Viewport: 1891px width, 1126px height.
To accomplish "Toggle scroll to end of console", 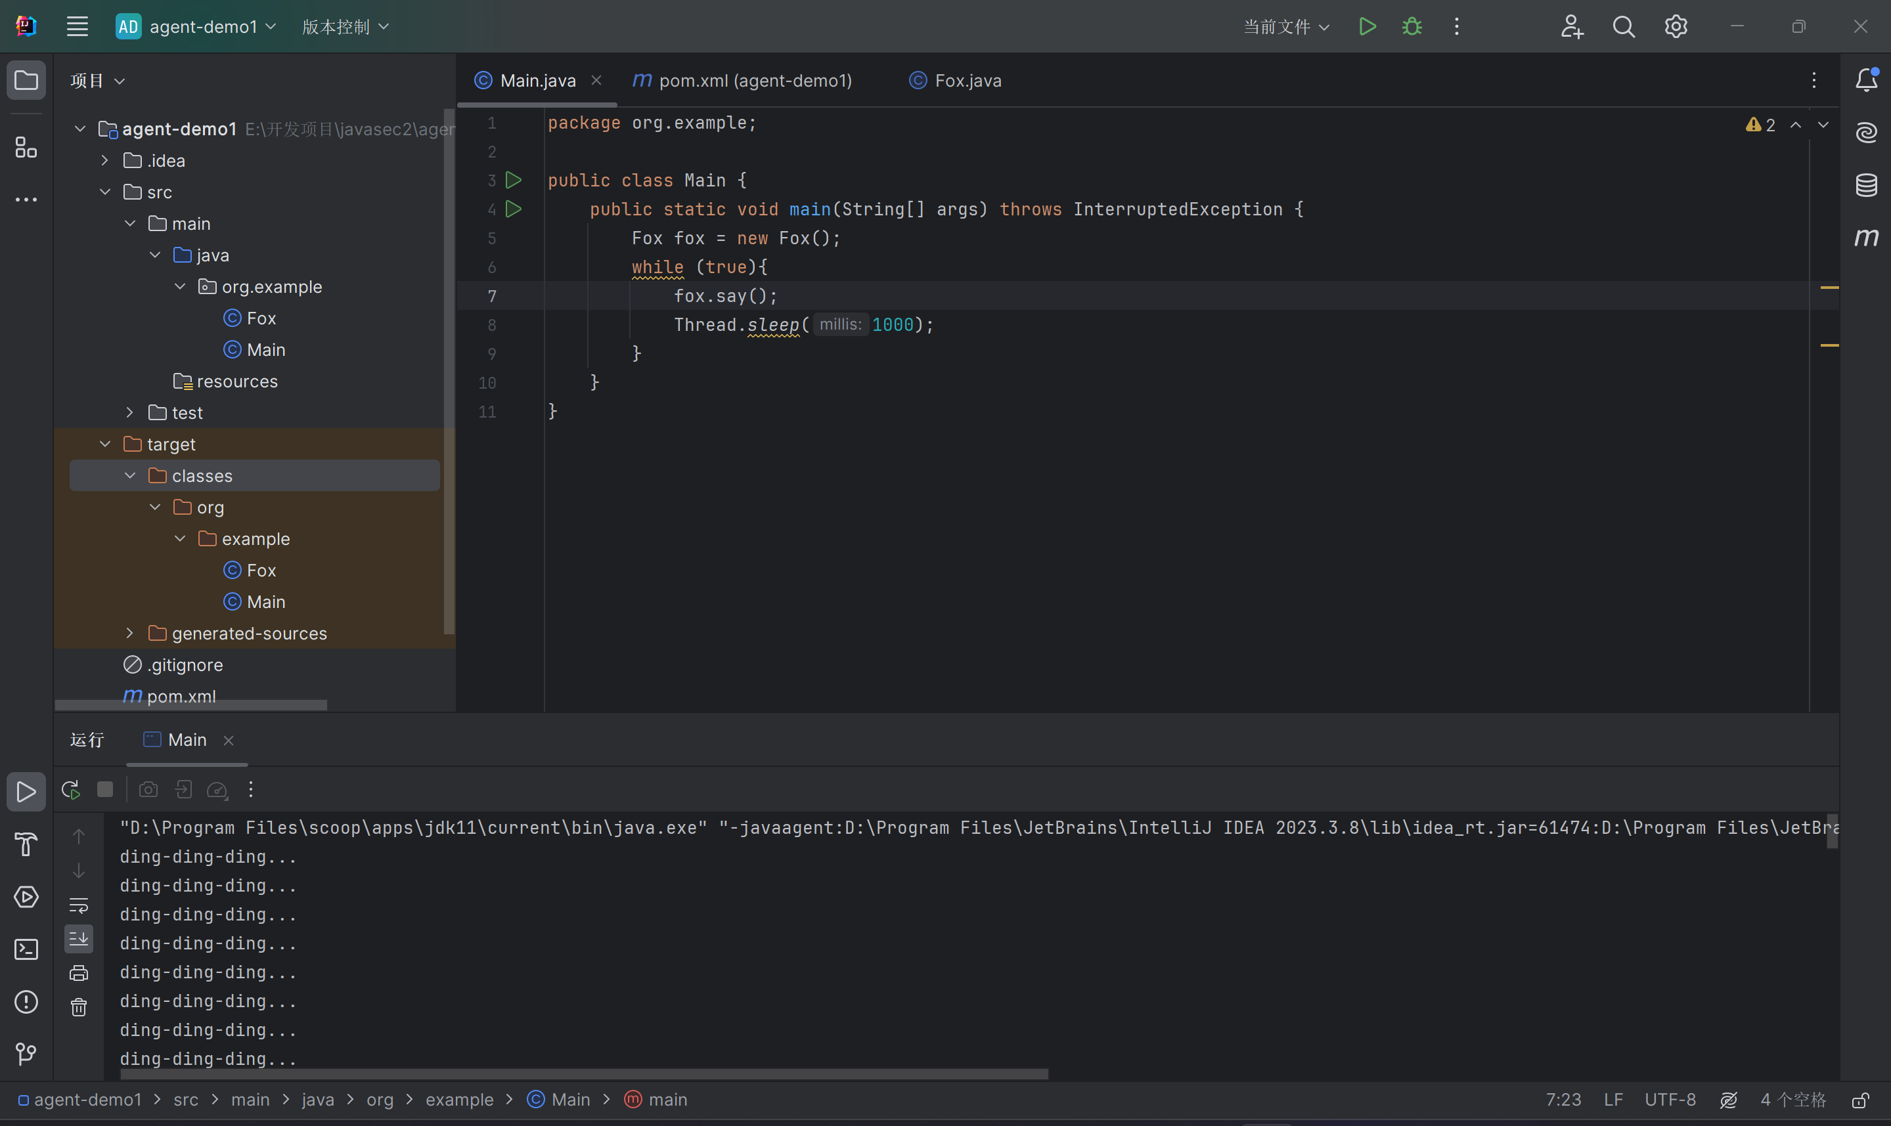I will 79,940.
